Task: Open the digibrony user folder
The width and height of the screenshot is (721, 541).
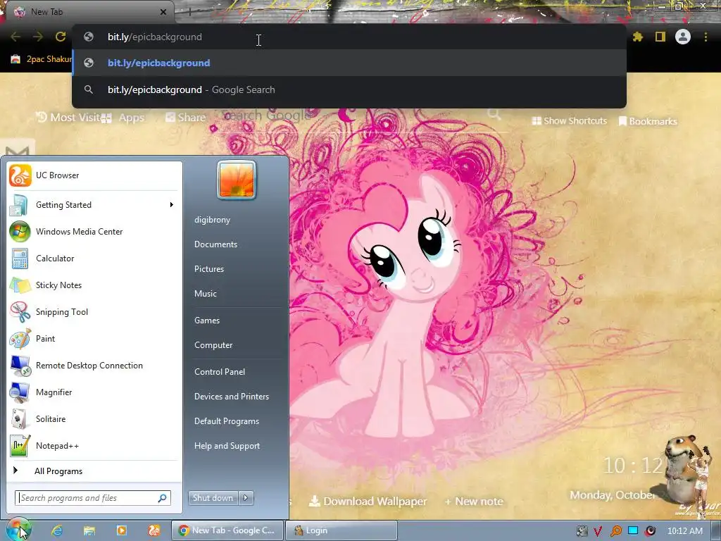Action: 212,220
